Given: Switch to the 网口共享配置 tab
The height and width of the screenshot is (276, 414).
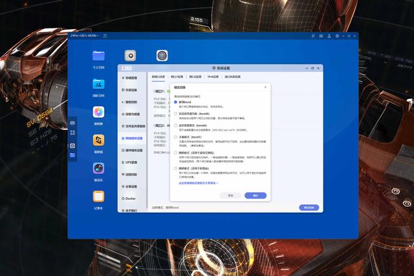Looking at the screenshot, I should click(x=233, y=77).
